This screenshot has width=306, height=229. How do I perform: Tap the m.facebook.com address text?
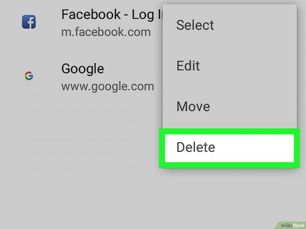click(x=106, y=32)
